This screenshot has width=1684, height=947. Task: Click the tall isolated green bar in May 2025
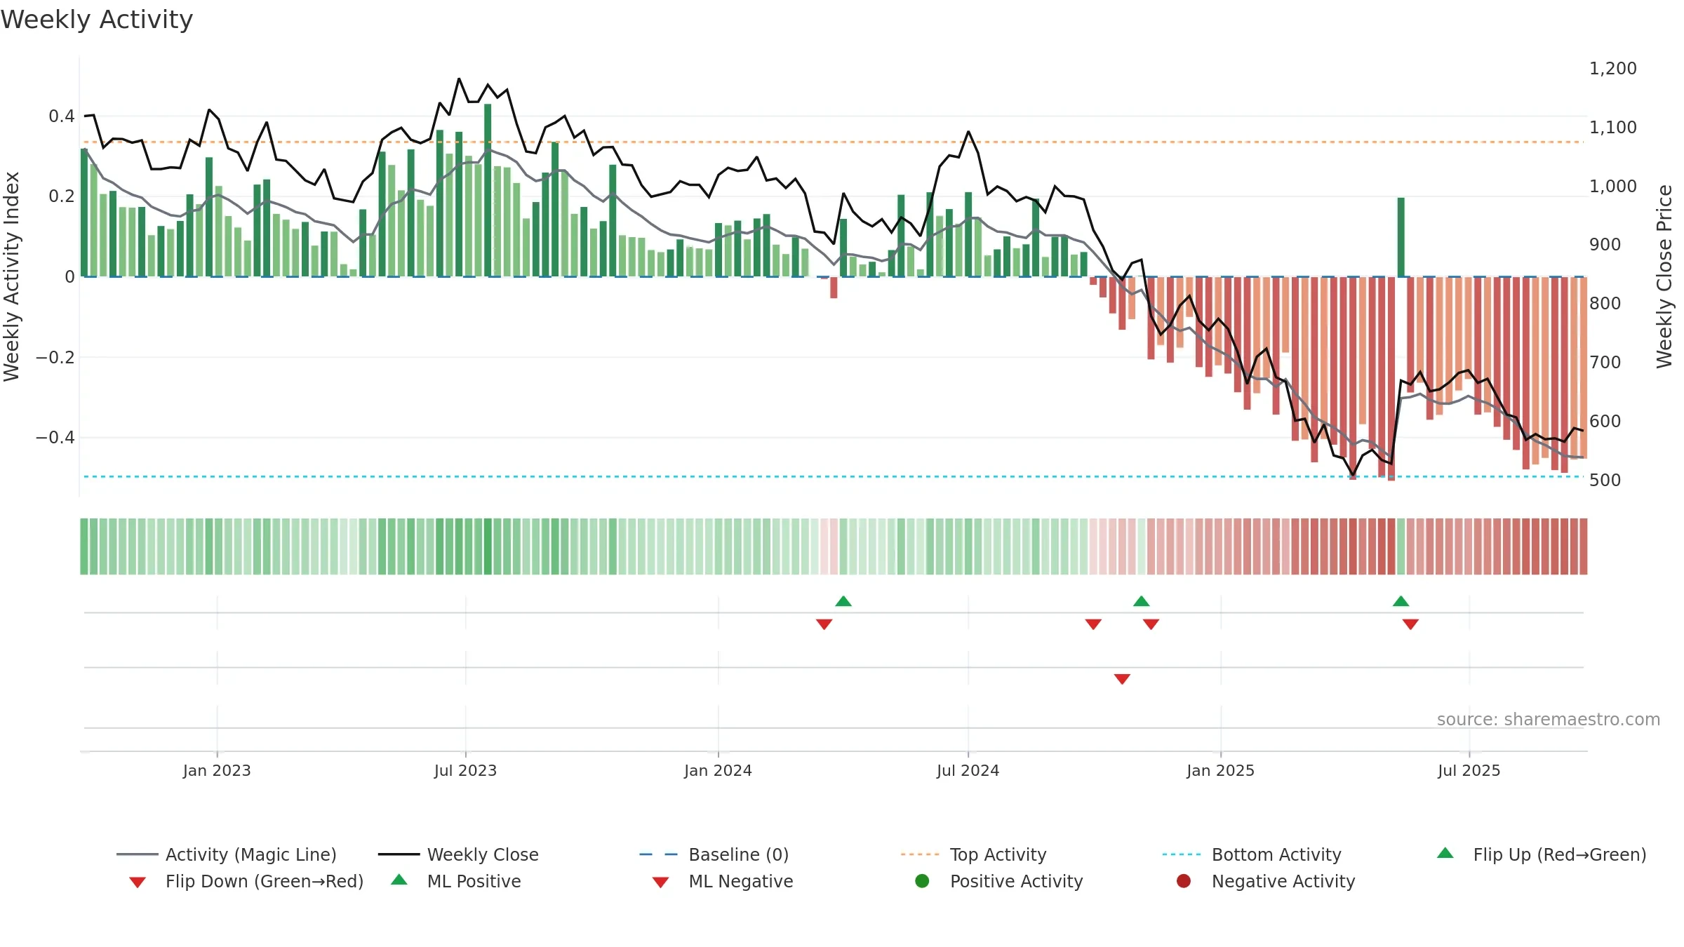click(1401, 237)
